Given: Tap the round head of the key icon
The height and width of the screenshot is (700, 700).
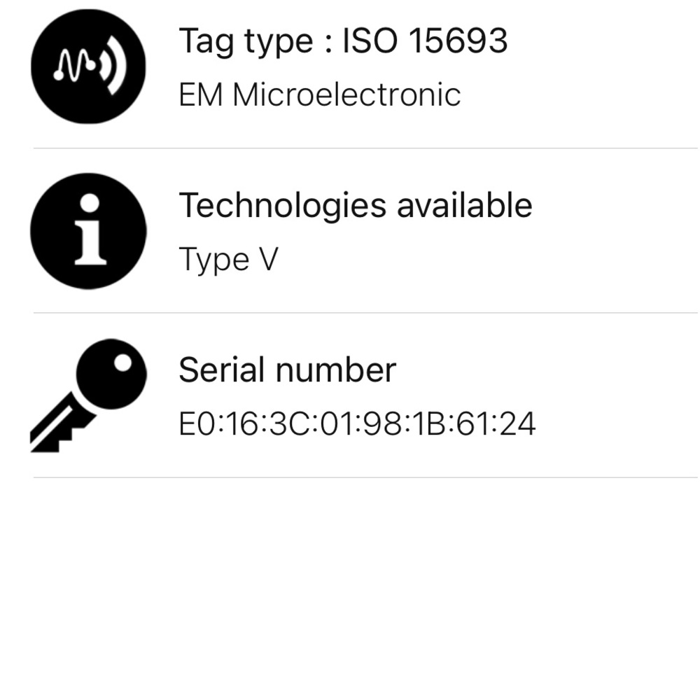Looking at the screenshot, I should tap(111, 374).
